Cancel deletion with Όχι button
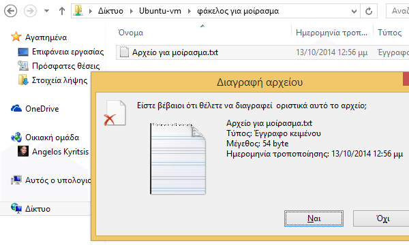Image resolution: width=409 pixels, height=245 pixels. pos(381,218)
